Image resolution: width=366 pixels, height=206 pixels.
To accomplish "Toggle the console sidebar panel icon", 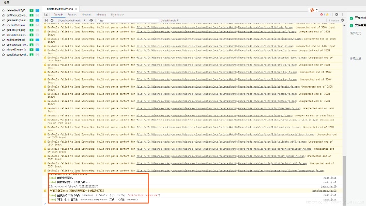I will pyautogui.click(x=46, y=21).
